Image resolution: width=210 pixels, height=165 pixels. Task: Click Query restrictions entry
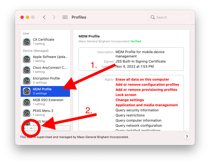click(130, 115)
